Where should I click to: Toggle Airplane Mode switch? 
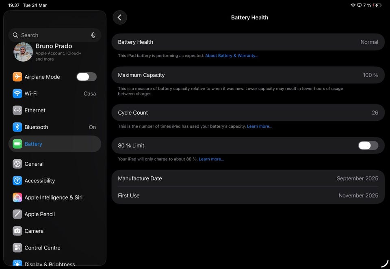(x=87, y=77)
